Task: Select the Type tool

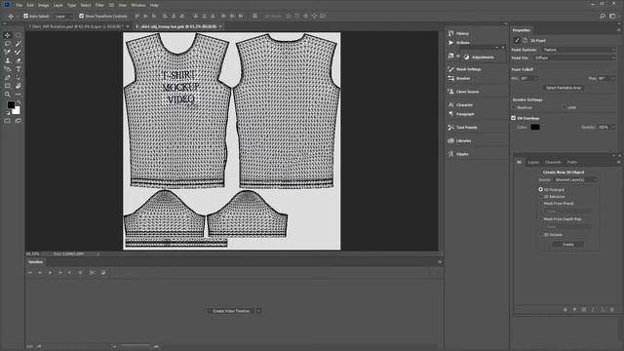Action: (19, 69)
